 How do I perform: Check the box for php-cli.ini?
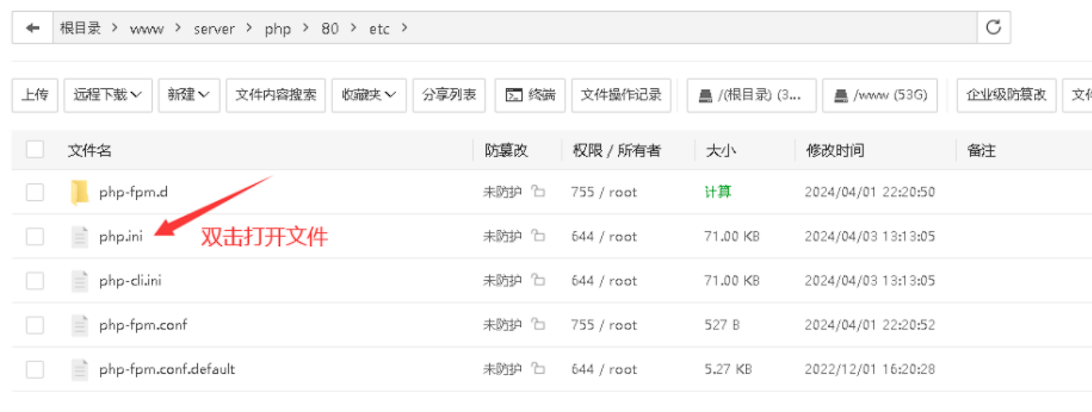(x=35, y=280)
